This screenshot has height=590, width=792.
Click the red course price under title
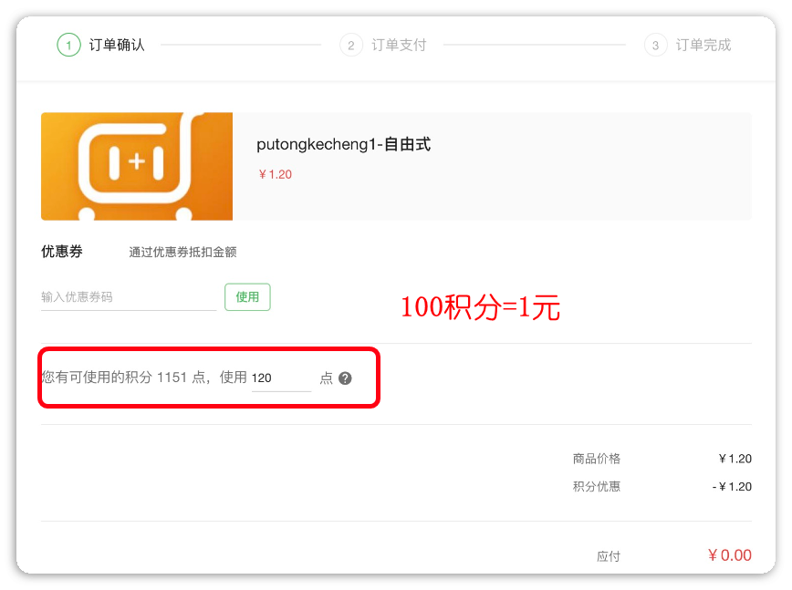point(275,174)
